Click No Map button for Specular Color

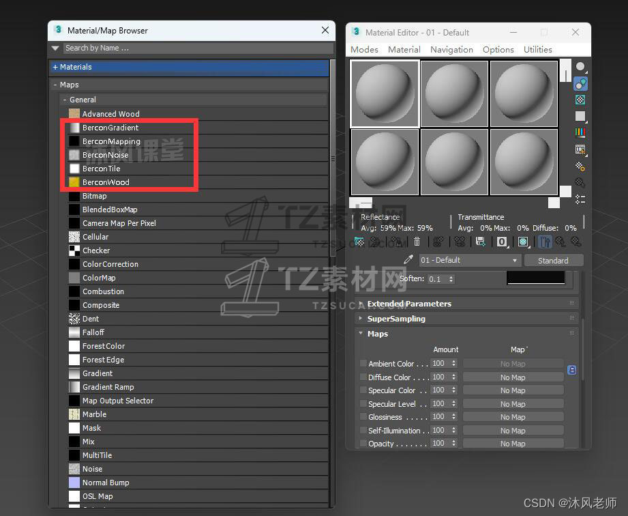[x=513, y=390]
